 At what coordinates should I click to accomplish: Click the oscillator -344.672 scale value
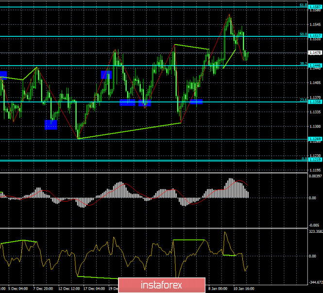tap(315, 282)
